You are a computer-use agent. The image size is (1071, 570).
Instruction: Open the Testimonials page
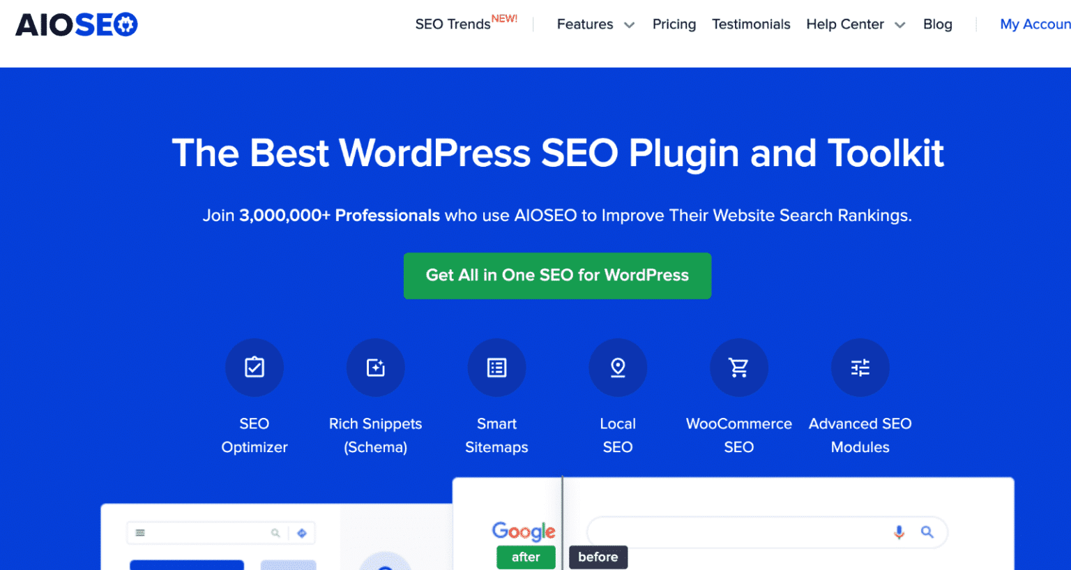[751, 24]
